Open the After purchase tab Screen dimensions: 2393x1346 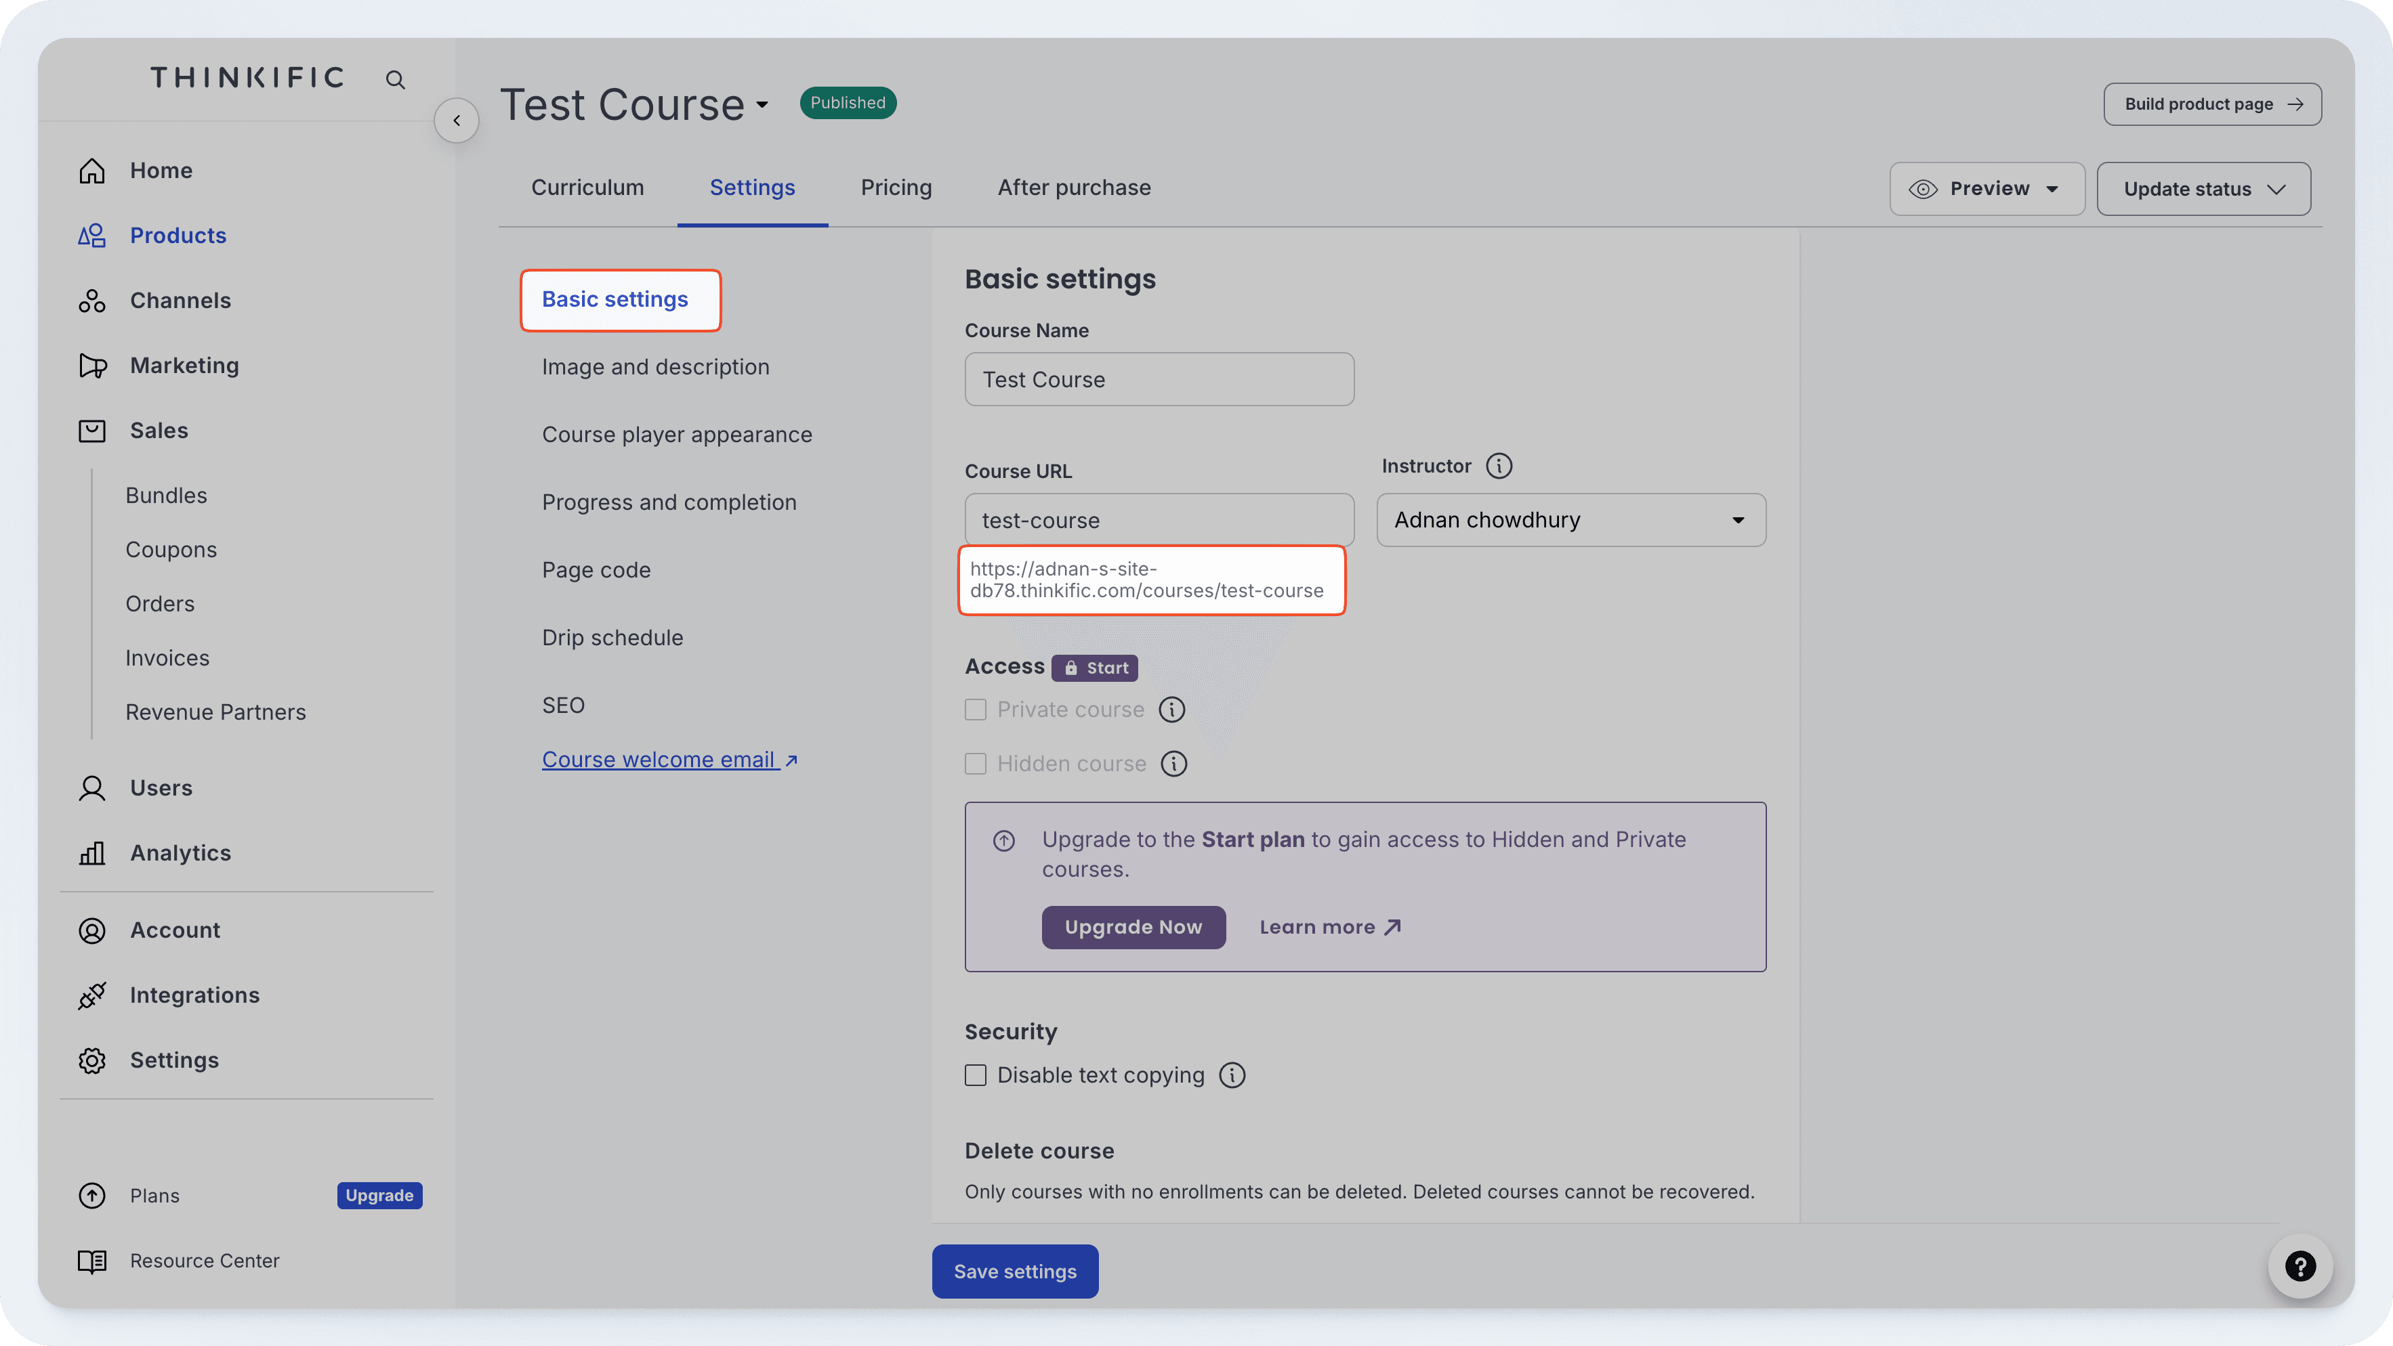pos(1074,188)
